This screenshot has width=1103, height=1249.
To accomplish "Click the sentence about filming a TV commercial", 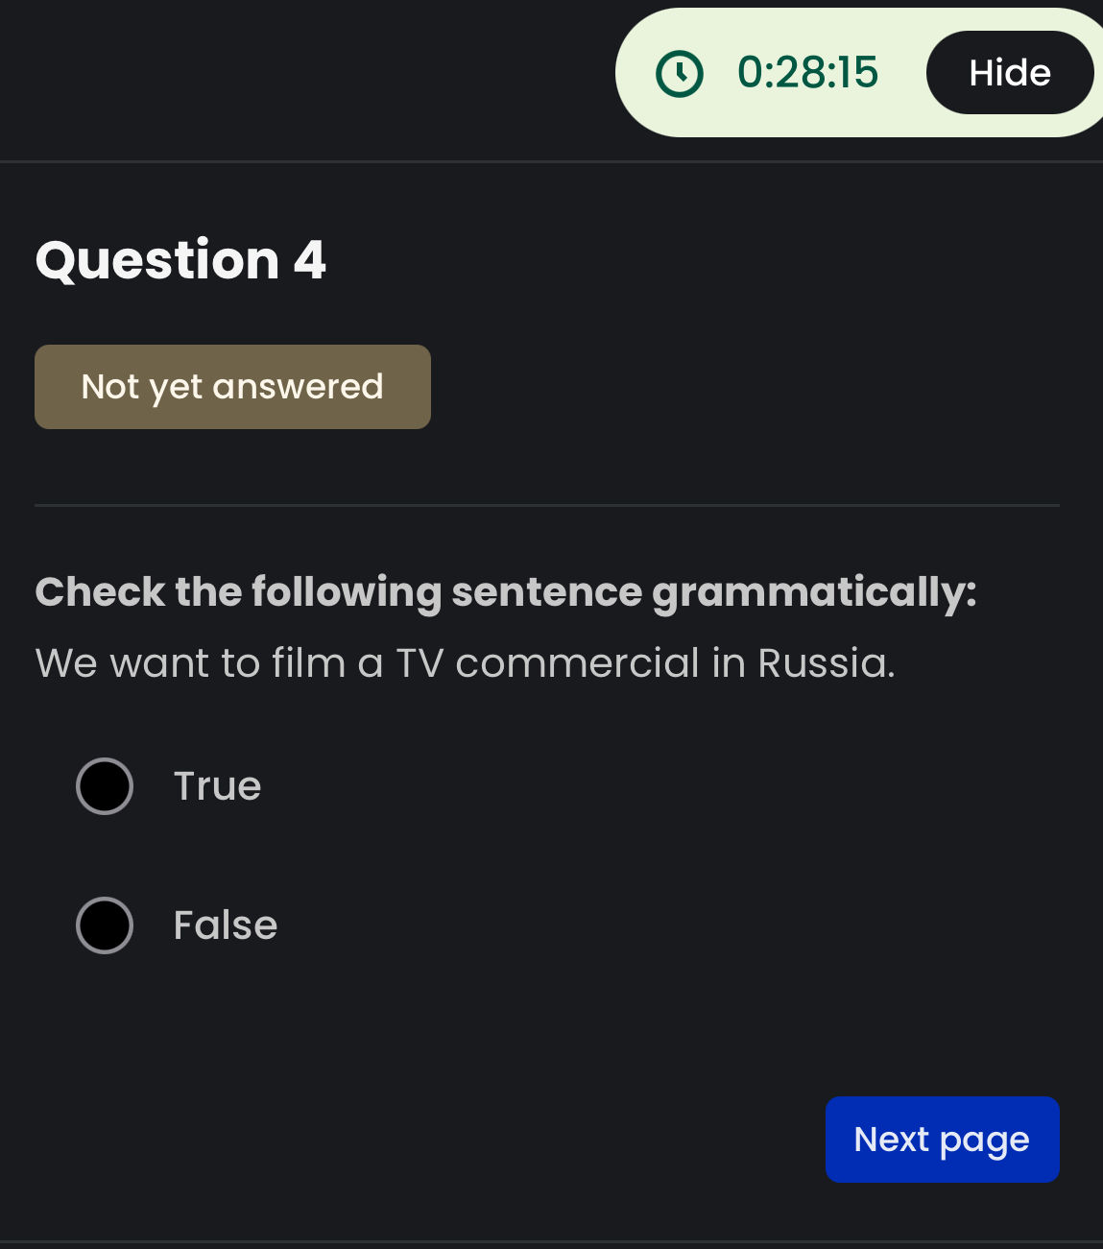I will tap(465, 662).
